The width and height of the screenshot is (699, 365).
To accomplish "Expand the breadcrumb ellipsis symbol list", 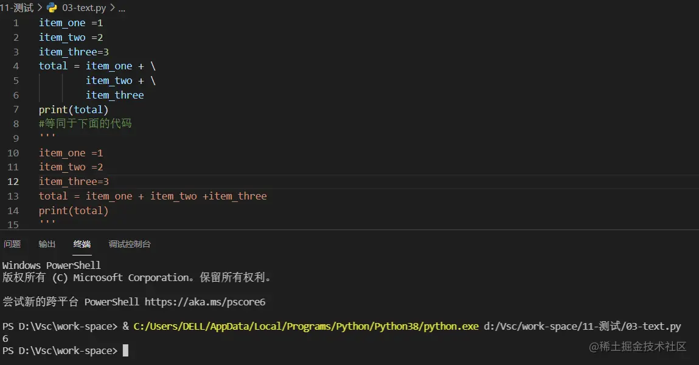I will click(122, 8).
